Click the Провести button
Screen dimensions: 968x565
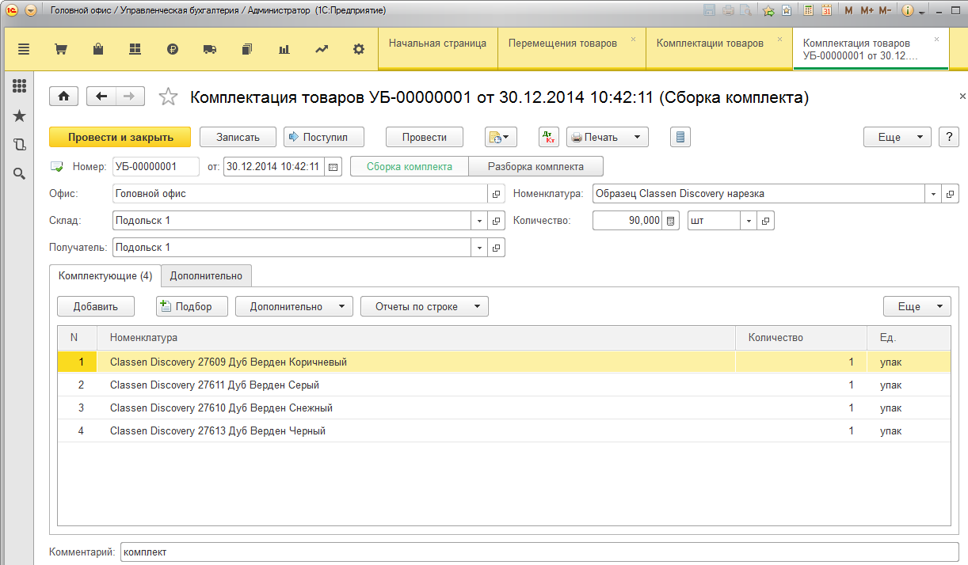[425, 137]
